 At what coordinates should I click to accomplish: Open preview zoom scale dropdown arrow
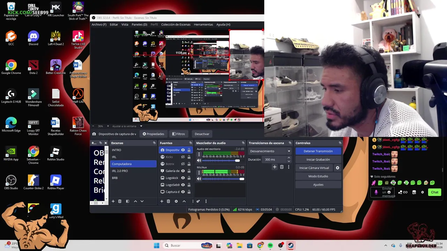(141, 126)
